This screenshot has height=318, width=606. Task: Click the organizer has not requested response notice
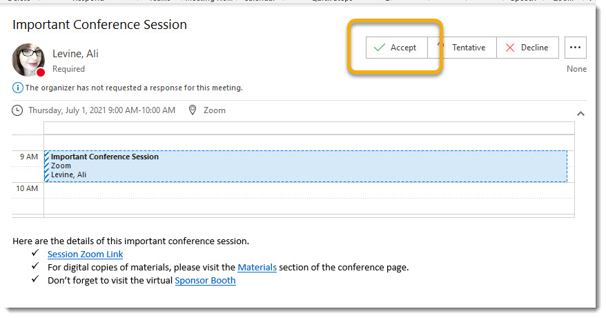click(x=134, y=88)
